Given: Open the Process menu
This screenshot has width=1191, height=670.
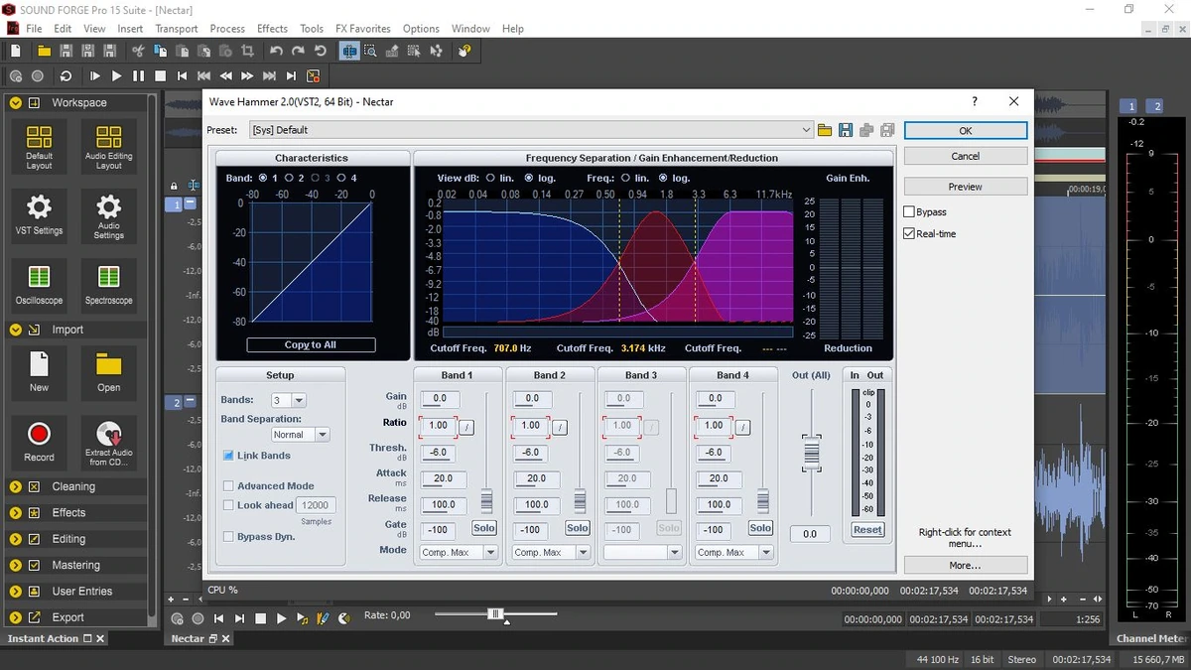Looking at the screenshot, I should (227, 29).
